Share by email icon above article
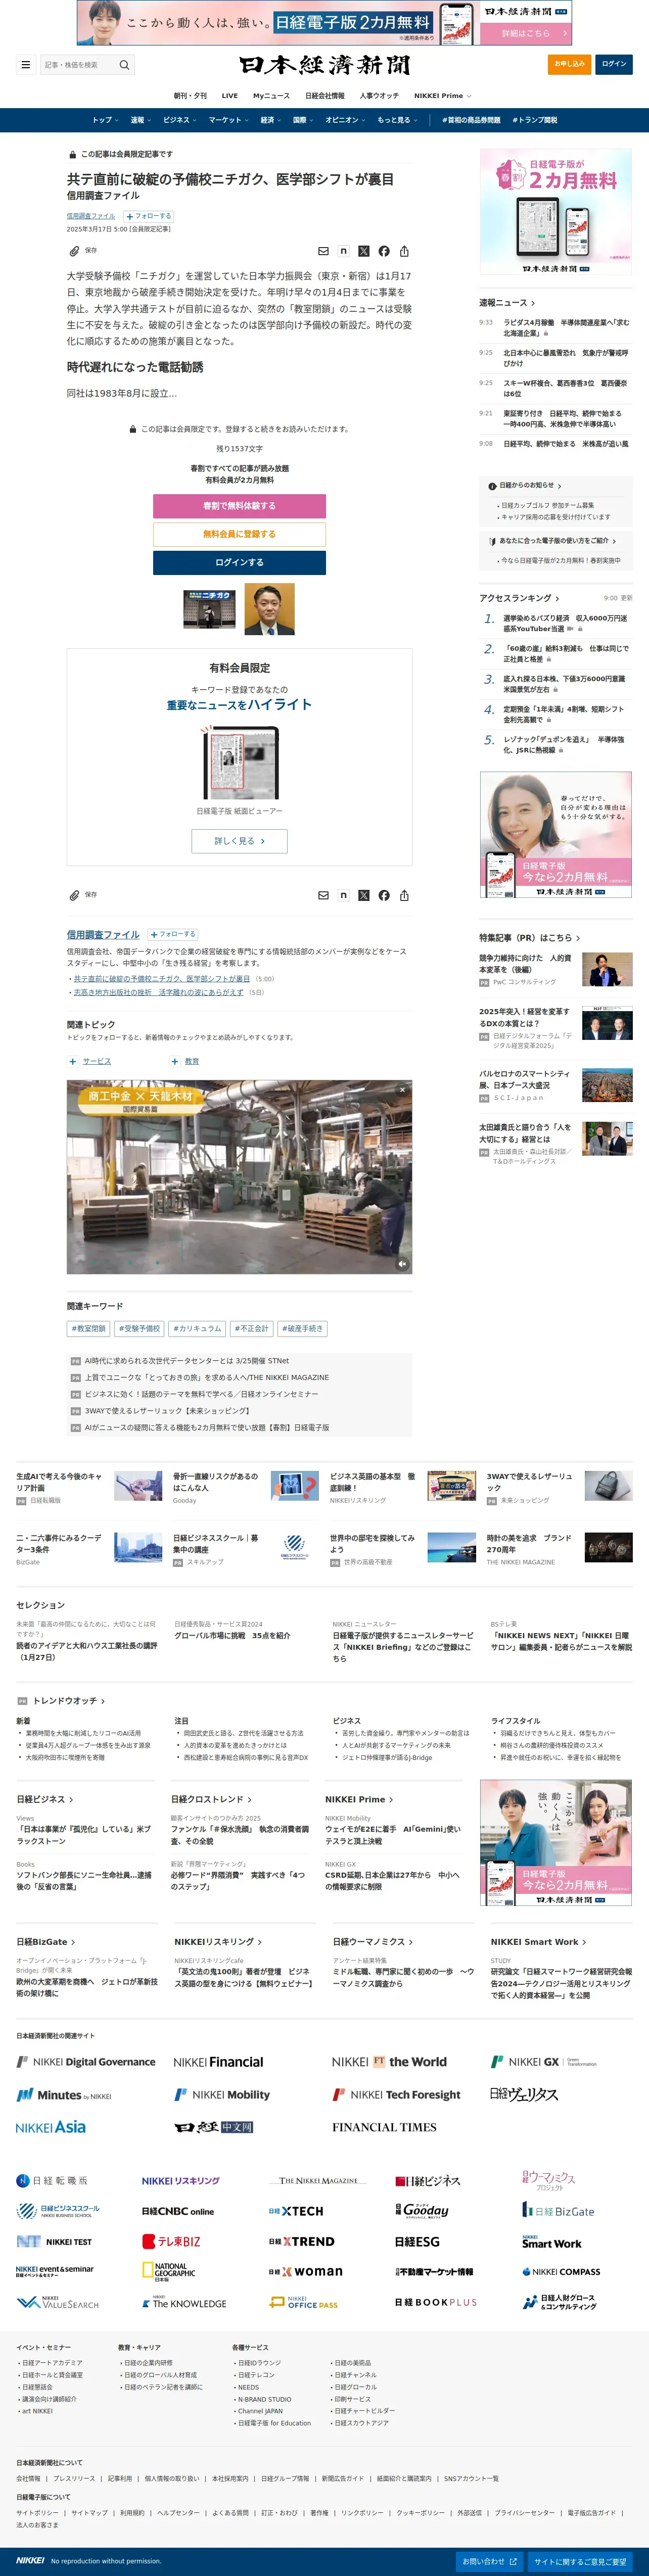Screen dimensions: 649x2576 [x=323, y=251]
